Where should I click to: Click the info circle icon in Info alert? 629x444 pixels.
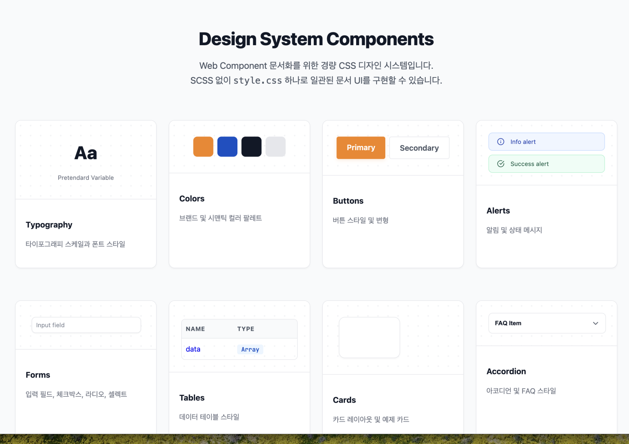tap(500, 142)
